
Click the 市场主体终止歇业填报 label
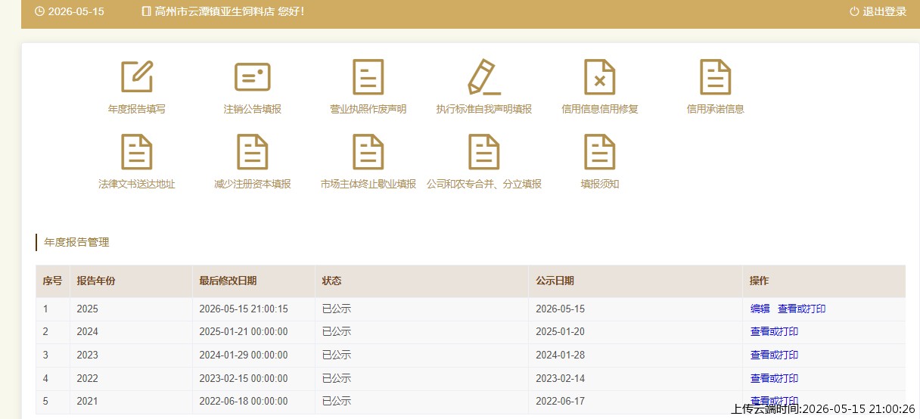[x=368, y=184]
